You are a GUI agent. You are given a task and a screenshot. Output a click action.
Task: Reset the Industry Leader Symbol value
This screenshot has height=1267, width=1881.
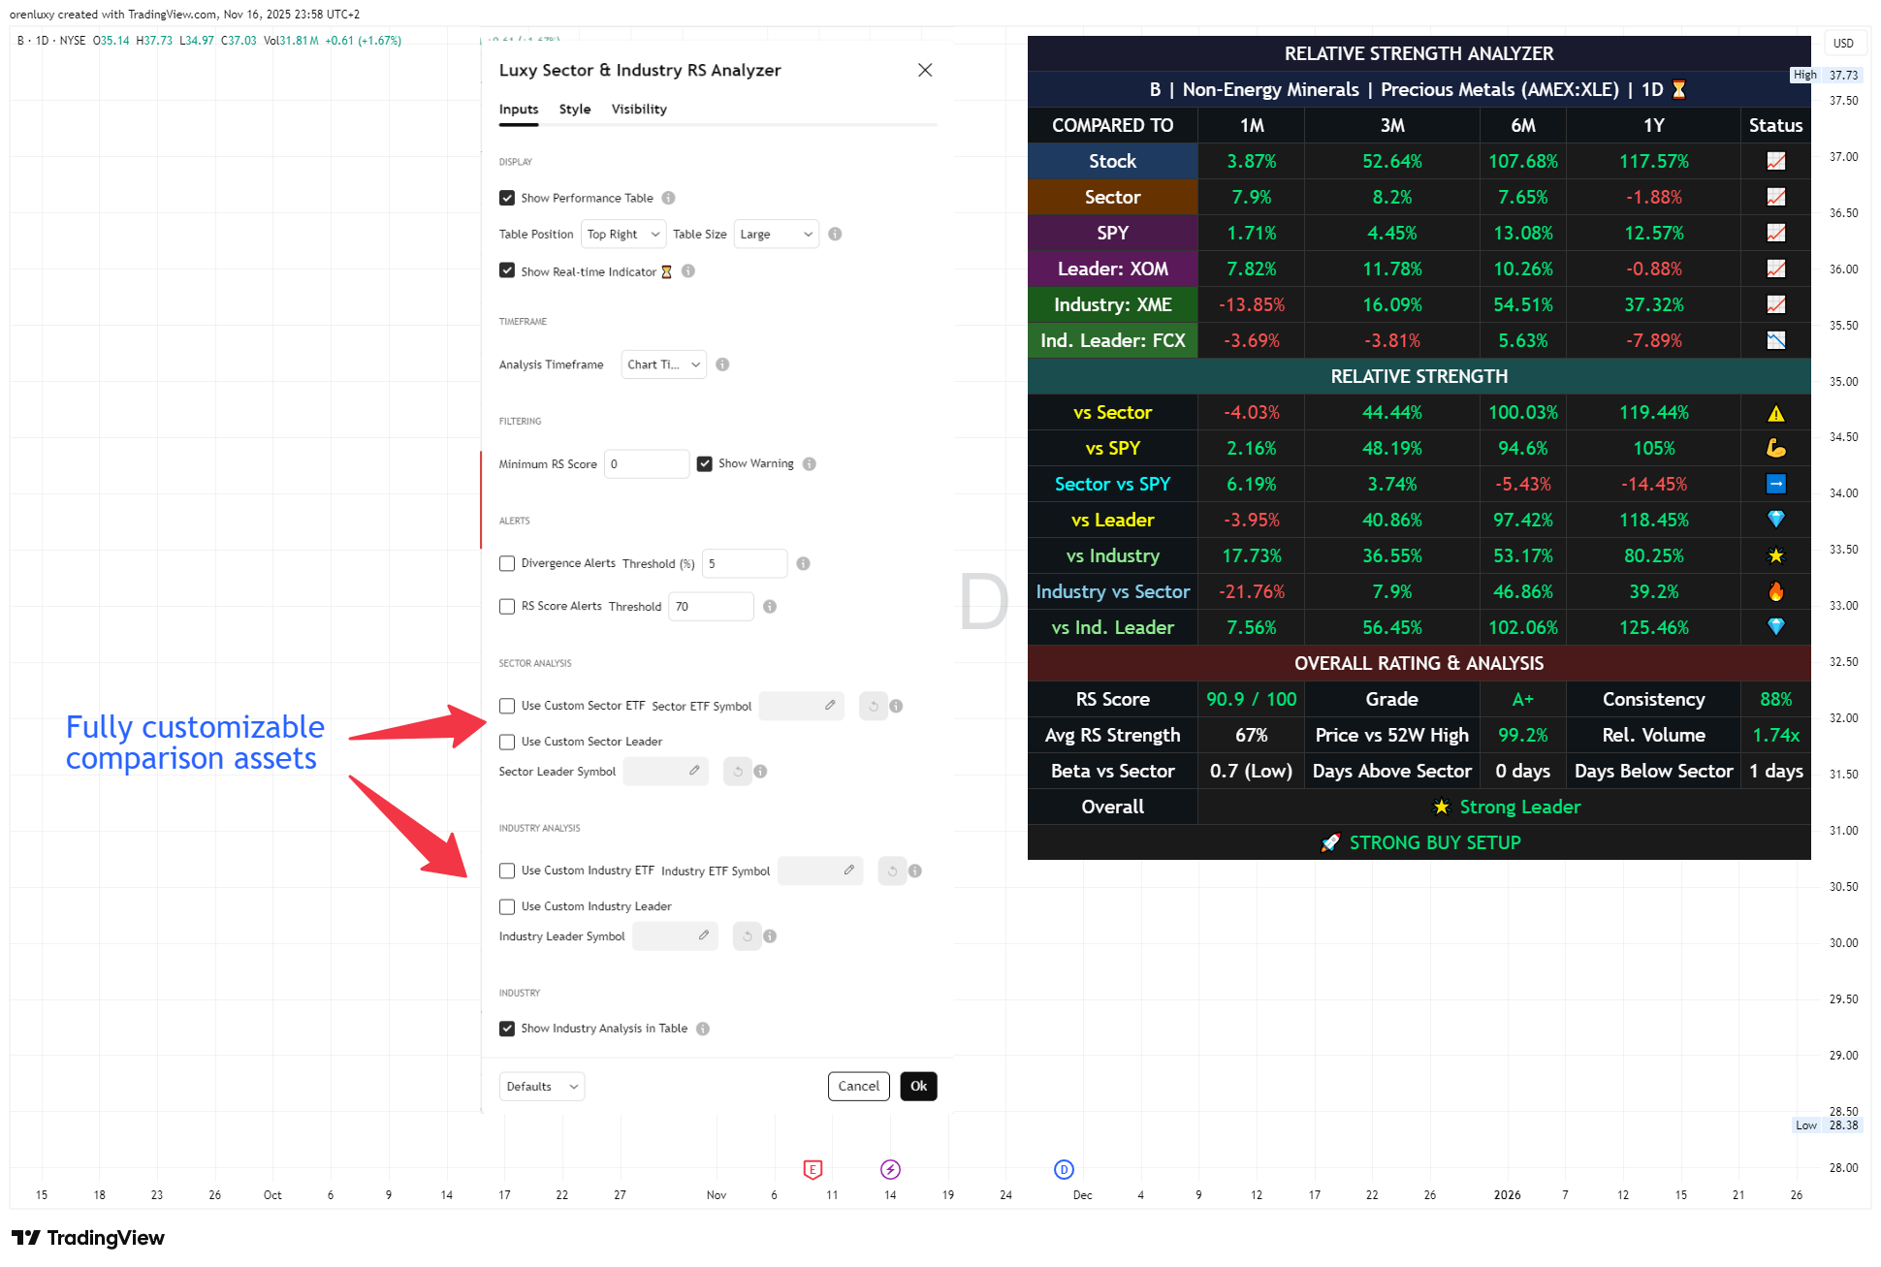pyautogui.click(x=748, y=936)
